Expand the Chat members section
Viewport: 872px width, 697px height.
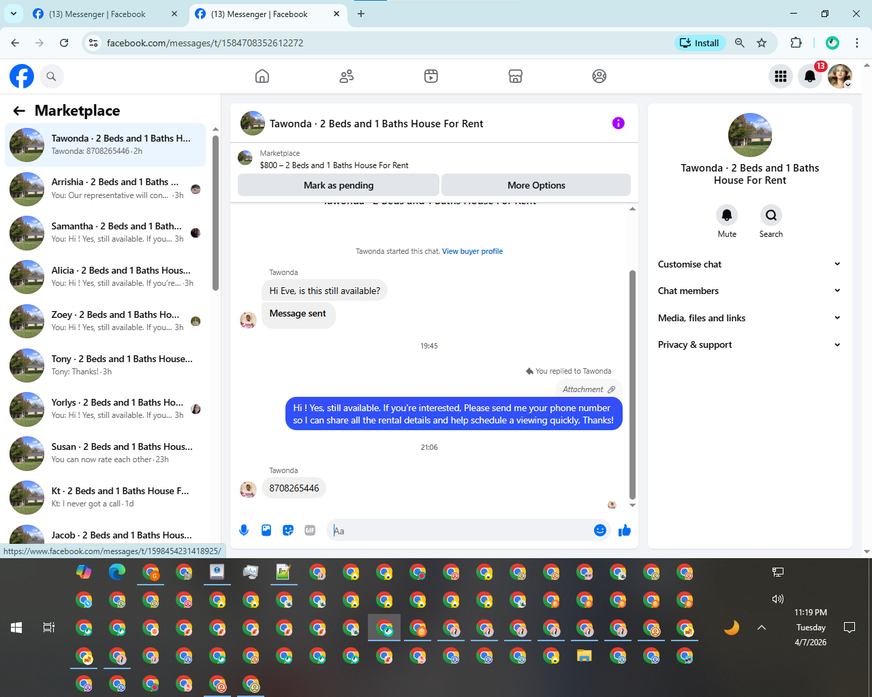pos(749,291)
